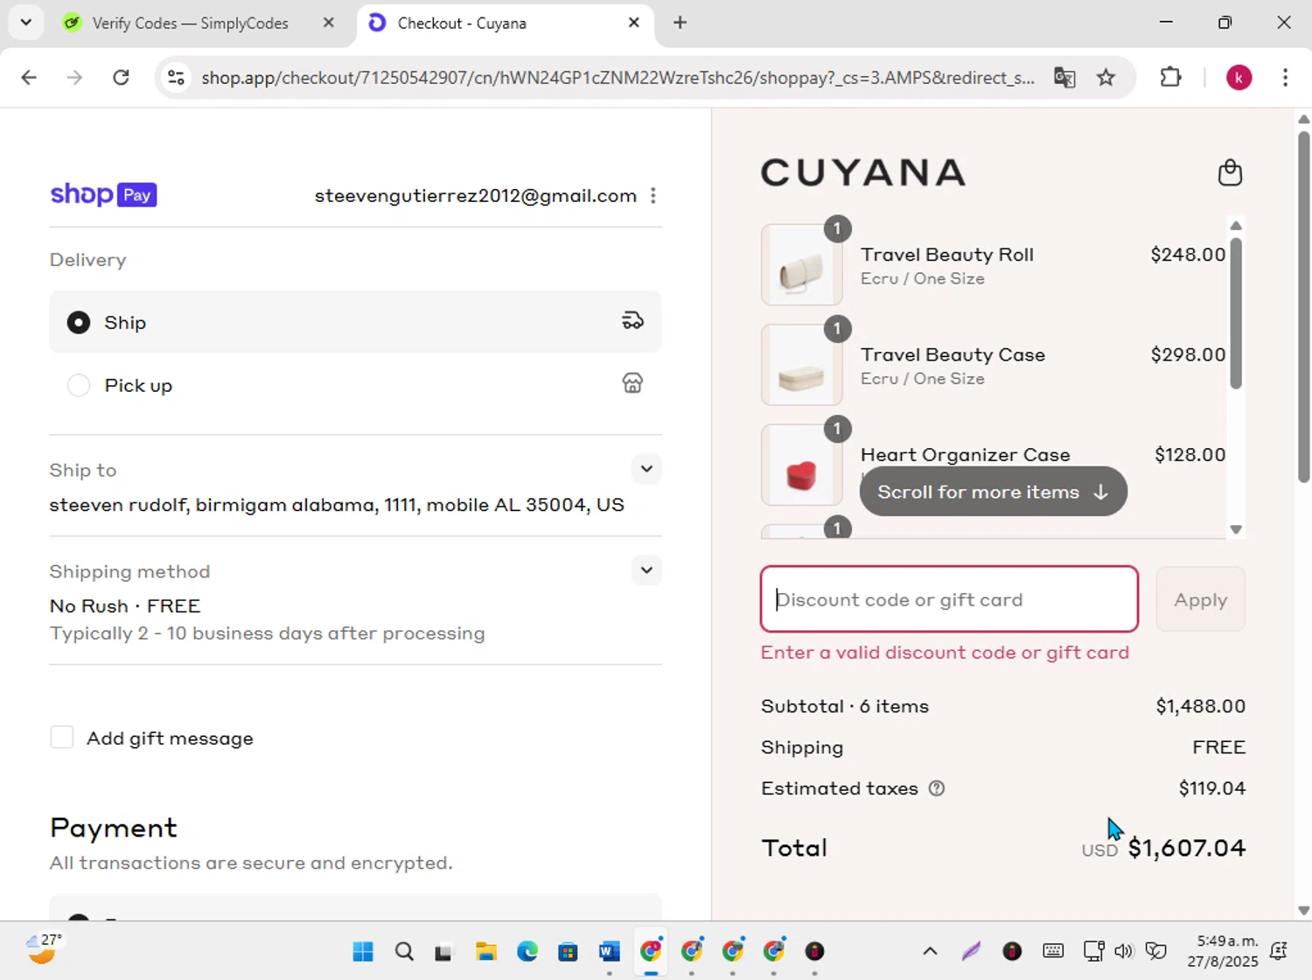Open the translate page icon
This screenshot has height=980, width=1312.
[1064, 78]
